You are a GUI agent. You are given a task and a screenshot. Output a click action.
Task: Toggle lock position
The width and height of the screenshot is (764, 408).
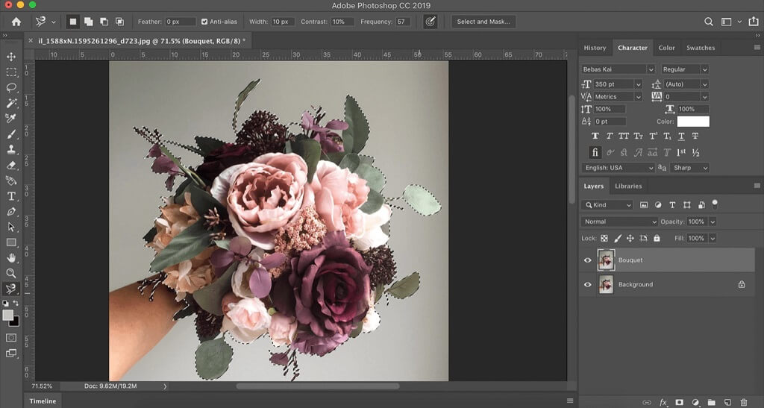[x=630, y=238]
